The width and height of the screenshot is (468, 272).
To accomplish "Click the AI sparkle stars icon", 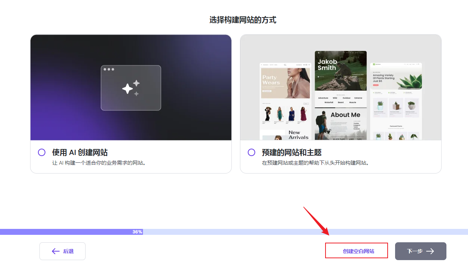I will [131, 88].
